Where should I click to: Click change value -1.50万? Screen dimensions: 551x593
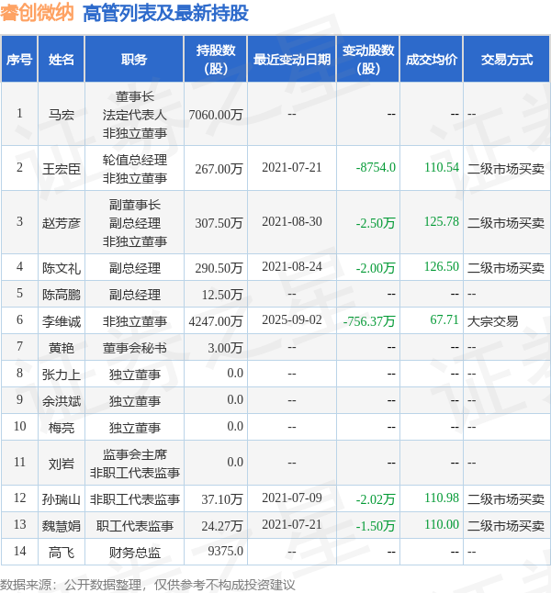click(376, 526)
